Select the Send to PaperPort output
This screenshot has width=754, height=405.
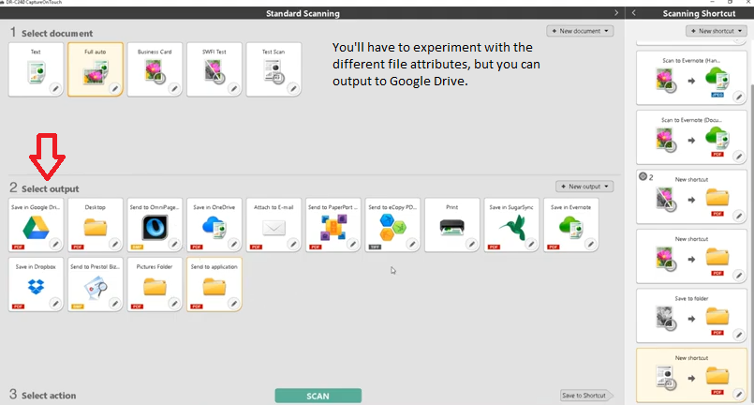[x=332, y=225]
